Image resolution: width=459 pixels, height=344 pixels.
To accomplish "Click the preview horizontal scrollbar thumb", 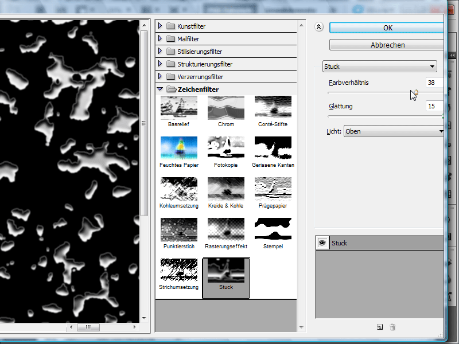I will (88, 327).
